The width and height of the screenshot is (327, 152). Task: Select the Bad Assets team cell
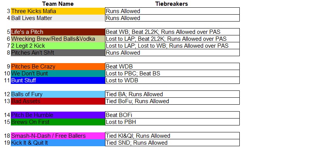(x=58, y=101)
